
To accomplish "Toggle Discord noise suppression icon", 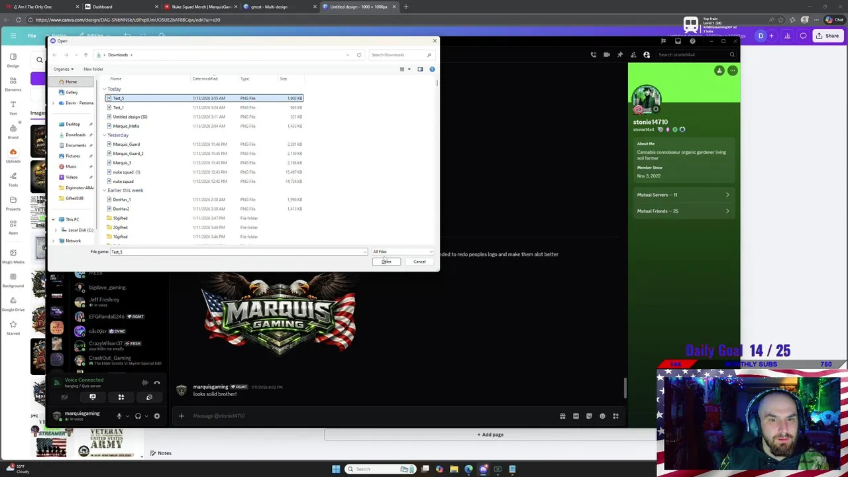I will [x=145, y=383].
